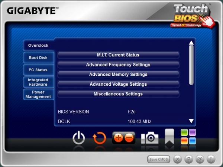The width and height of the screenshot is (223, 167).
Task: Click the orange plus button
Action: (x=118, y=138)
